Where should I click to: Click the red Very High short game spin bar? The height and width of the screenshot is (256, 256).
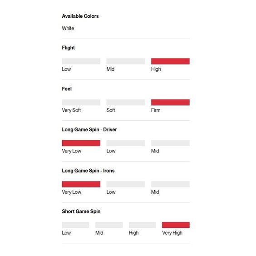(176, 225)
